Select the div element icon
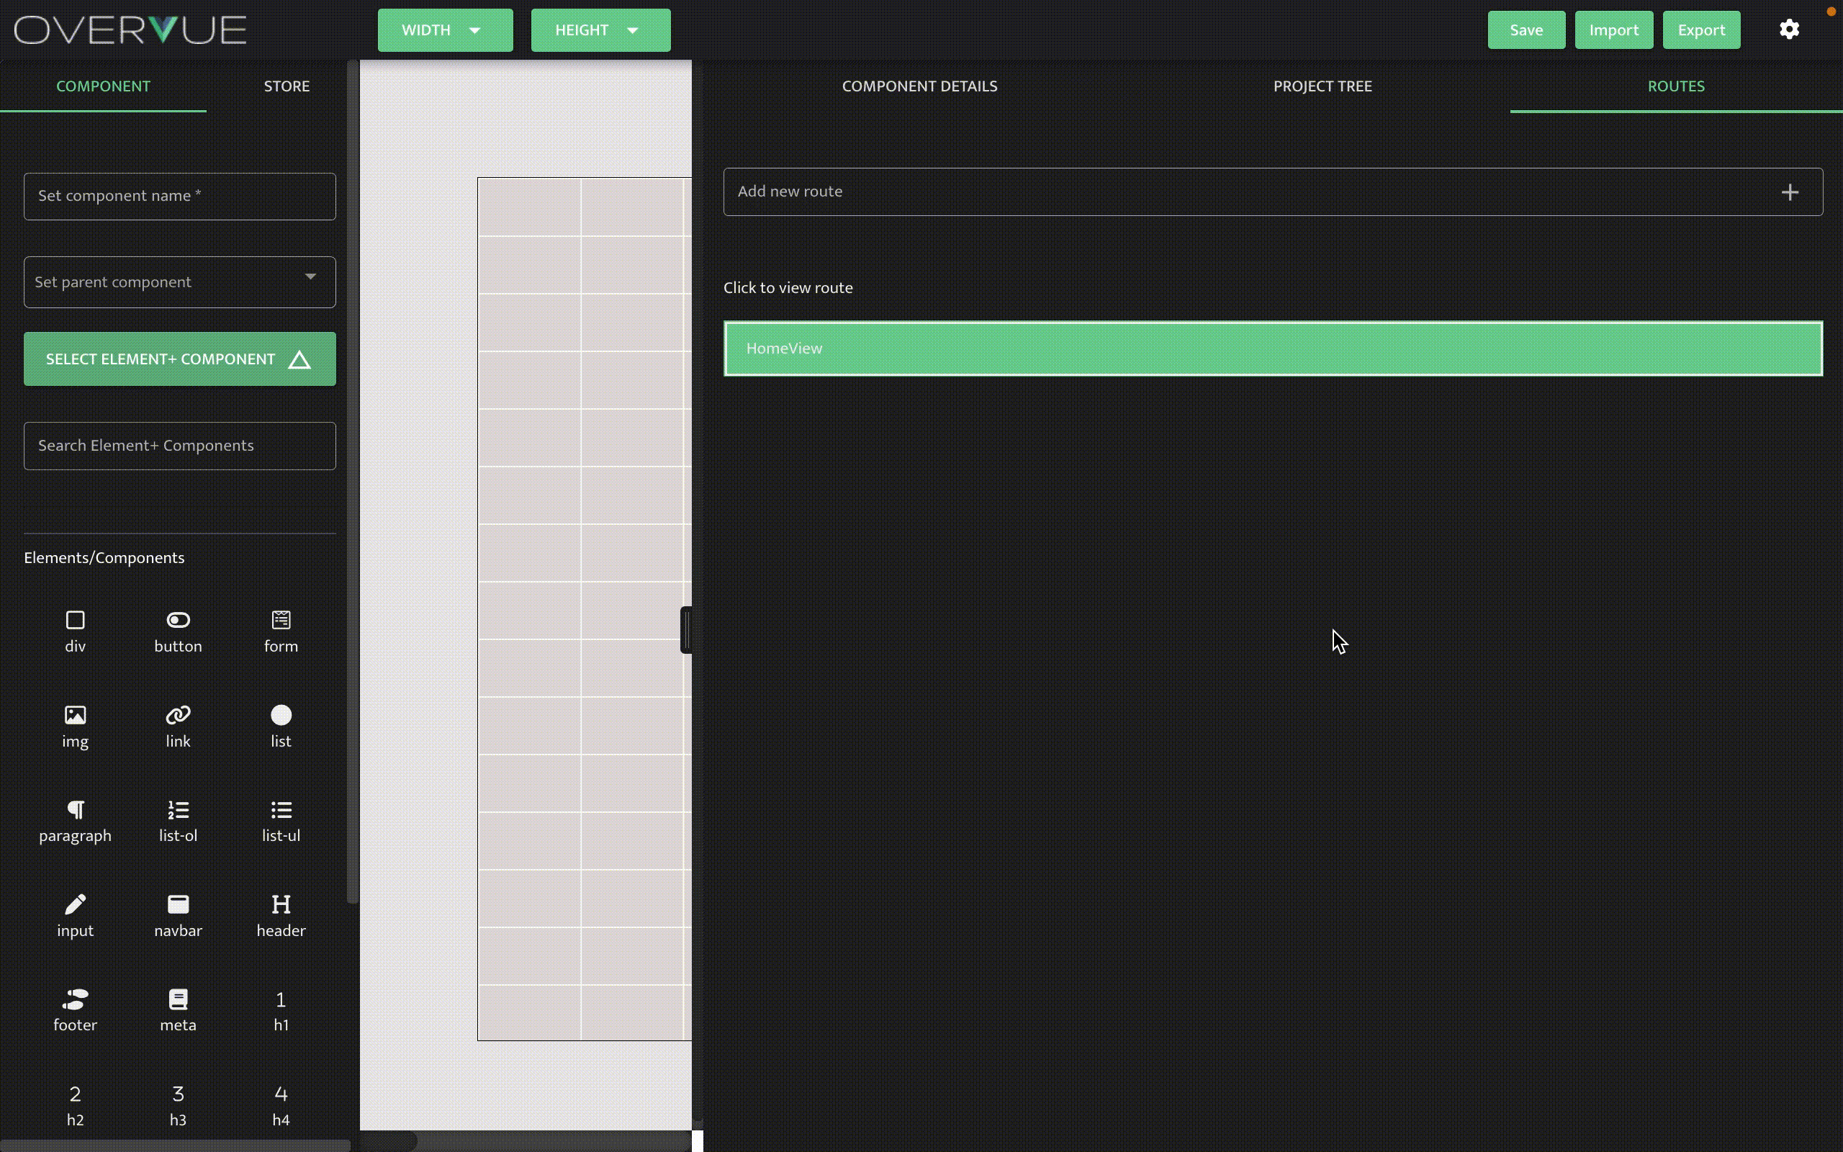This screenshot has height=1152, width=1843. point(75,631)
